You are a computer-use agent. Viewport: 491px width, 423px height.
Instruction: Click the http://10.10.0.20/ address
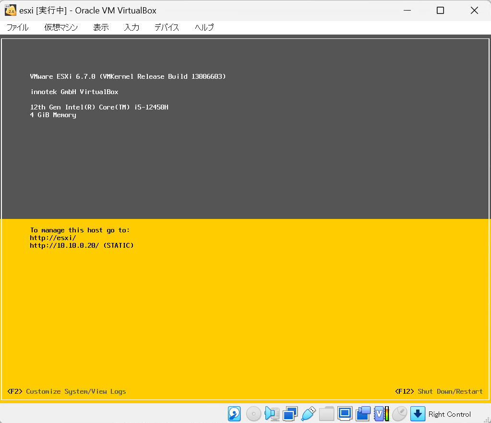[x=64, y=246]
